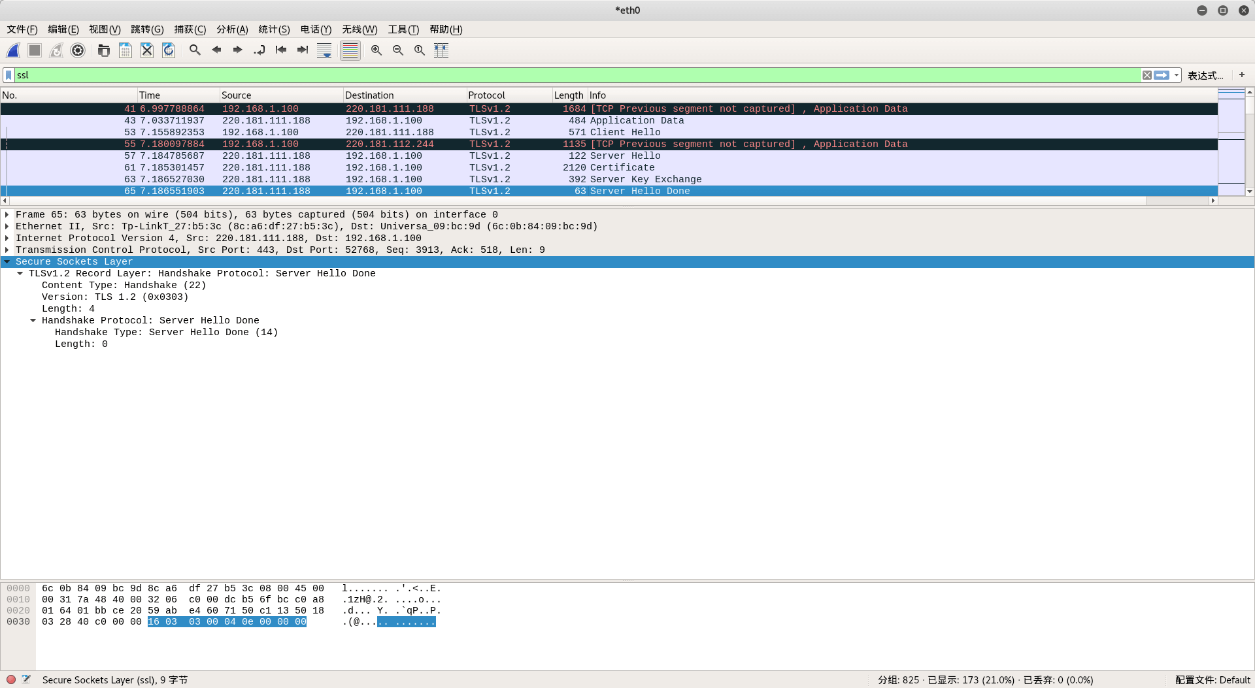Edit capture file properties in status bar

point(26,680)
